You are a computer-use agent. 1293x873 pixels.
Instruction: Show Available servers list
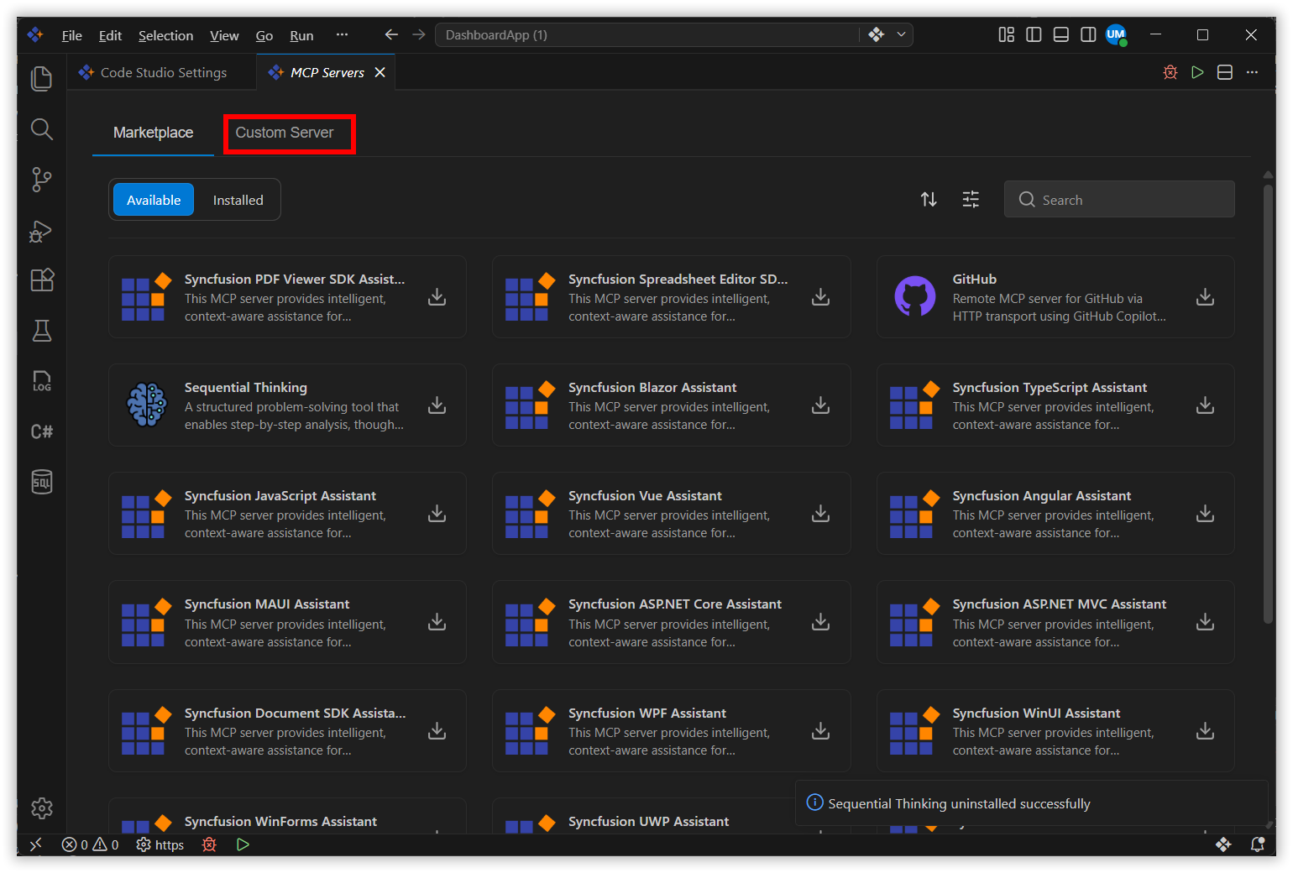154,200
